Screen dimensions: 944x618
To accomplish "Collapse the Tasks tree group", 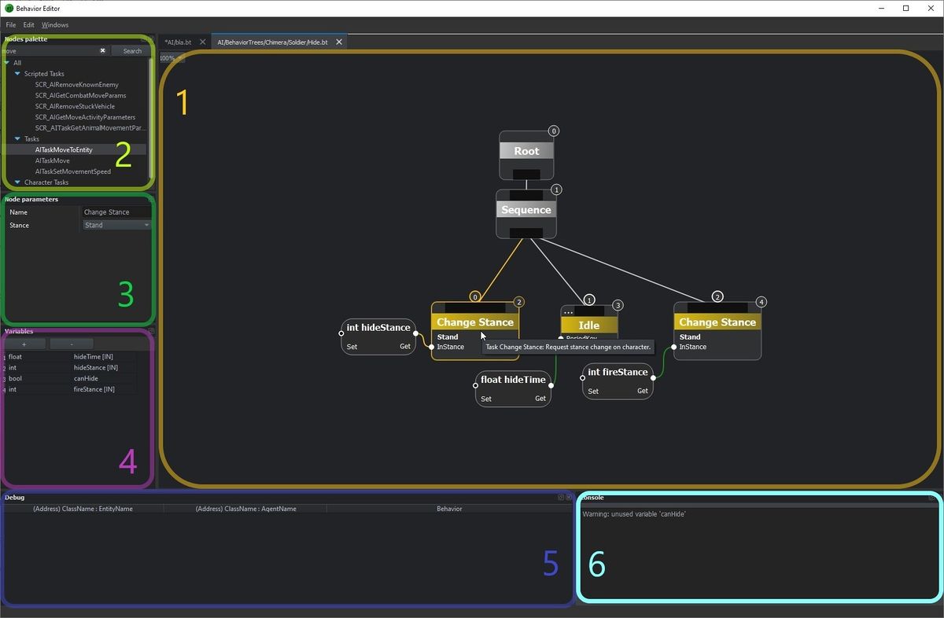I will coord(17,139).
